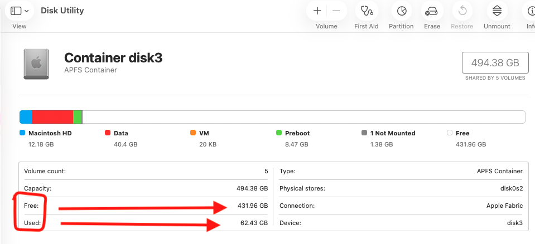The image size is (535, 244).
Task: Click the Container disk3 drive icon
Action: pos(36,64)
